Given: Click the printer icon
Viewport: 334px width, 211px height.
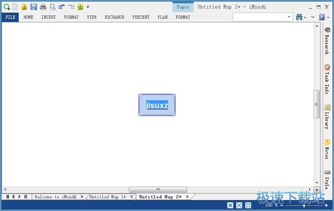Looking at the screenshot, I should 43,7.
